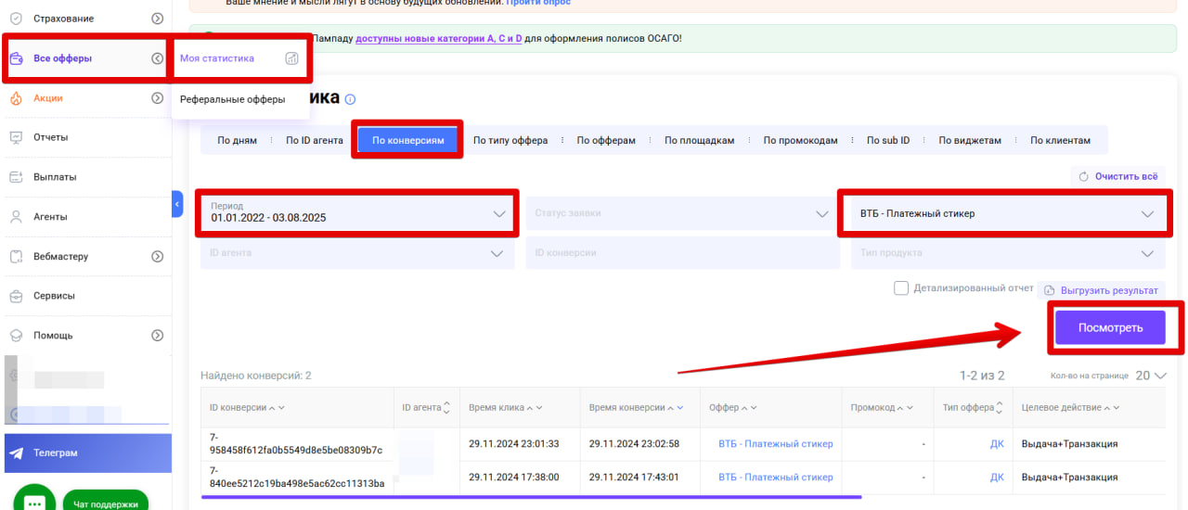Sort by the ID агента column arrows
Image resolution: width=1188 pixels, height=510 pixels.
pos(446,408)
